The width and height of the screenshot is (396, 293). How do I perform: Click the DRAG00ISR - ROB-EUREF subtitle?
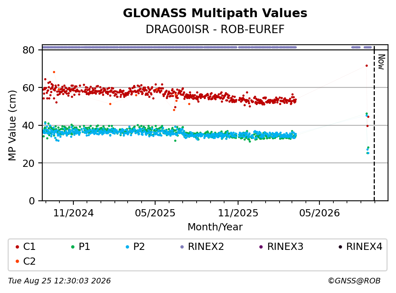coord(215,29)
